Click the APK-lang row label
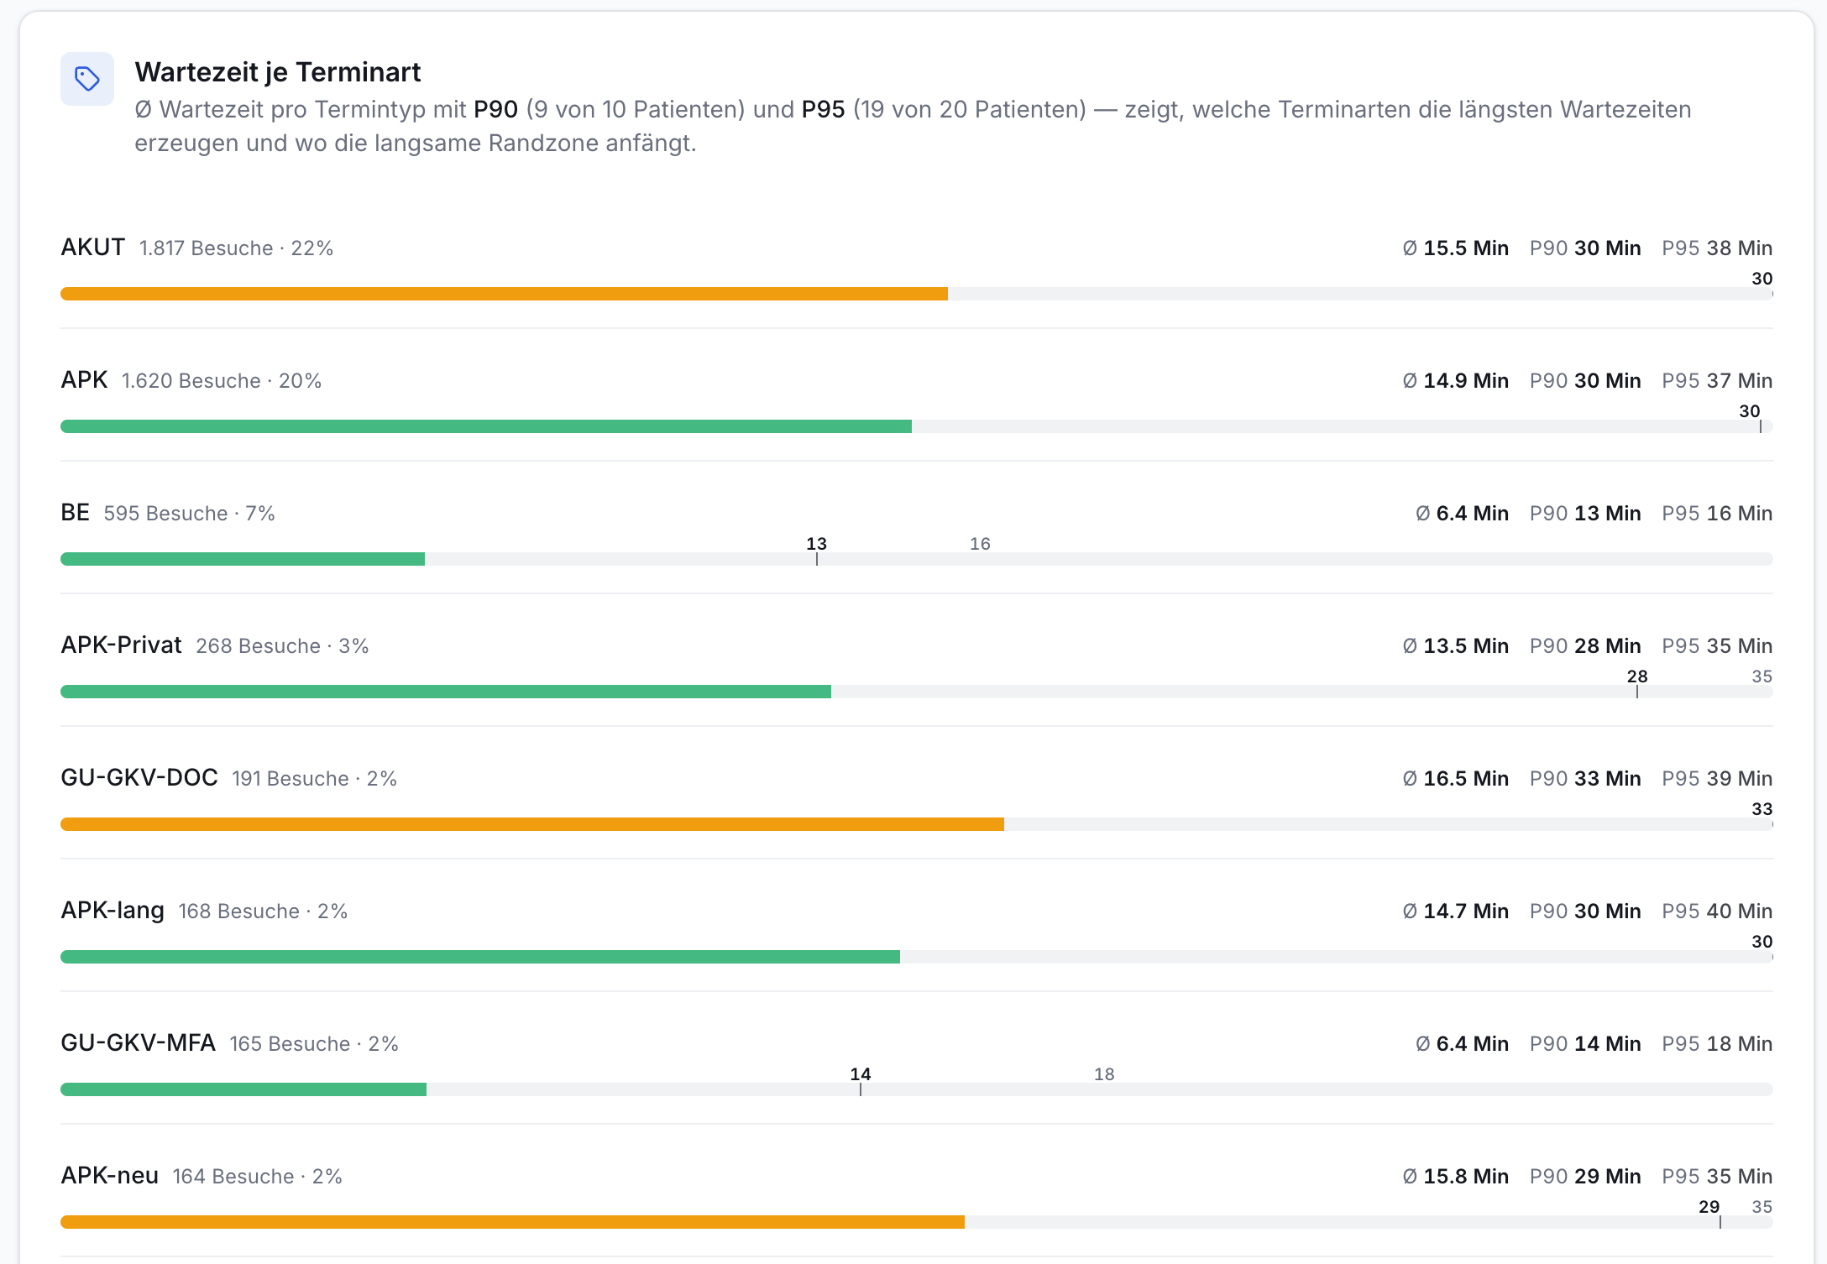1827x1264 pixels. 113,911
